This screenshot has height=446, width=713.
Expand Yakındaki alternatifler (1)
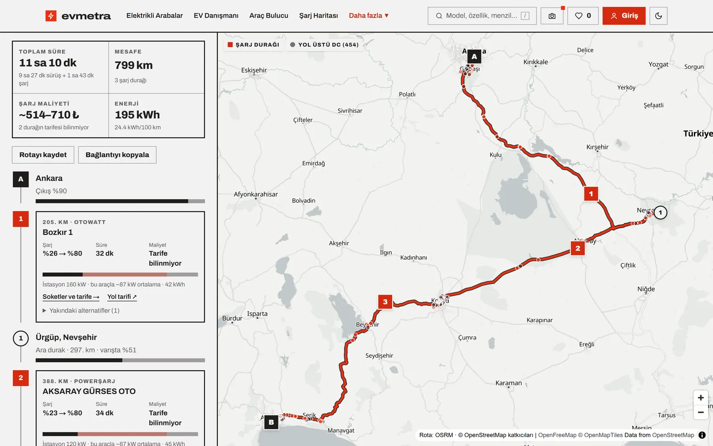[x=81, y=310]
